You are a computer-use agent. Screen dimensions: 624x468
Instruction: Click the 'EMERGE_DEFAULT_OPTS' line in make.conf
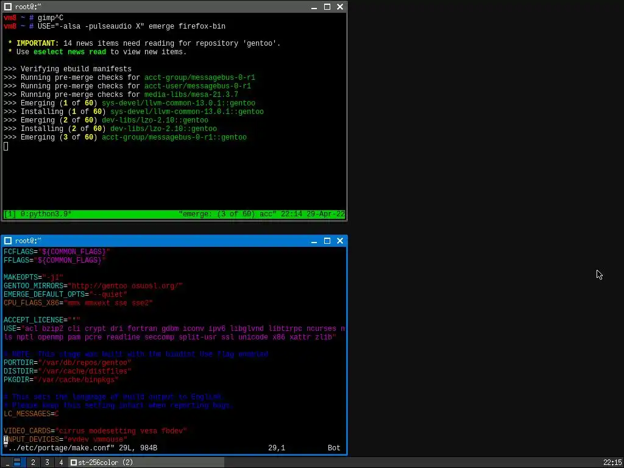(x=66, y=294)
